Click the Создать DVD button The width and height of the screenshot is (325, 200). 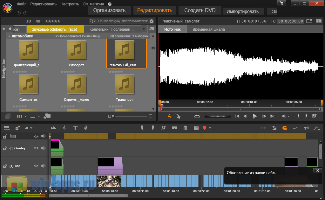(x=200, y=10)
